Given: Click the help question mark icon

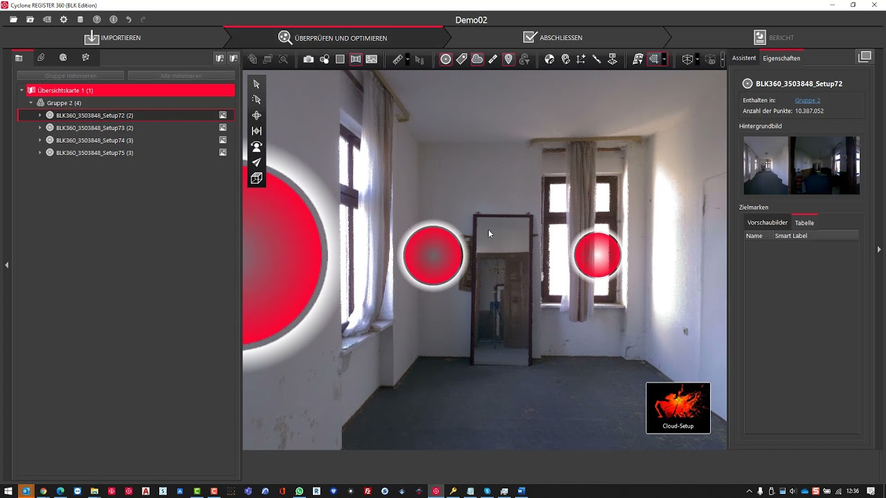Looking at the screenshot, I should (97, 19).
